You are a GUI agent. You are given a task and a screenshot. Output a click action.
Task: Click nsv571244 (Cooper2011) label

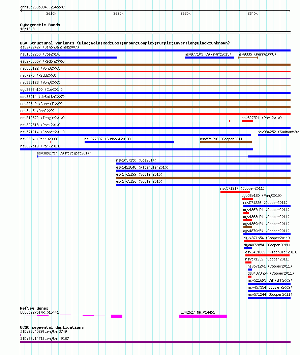click(x=270, y=294)
